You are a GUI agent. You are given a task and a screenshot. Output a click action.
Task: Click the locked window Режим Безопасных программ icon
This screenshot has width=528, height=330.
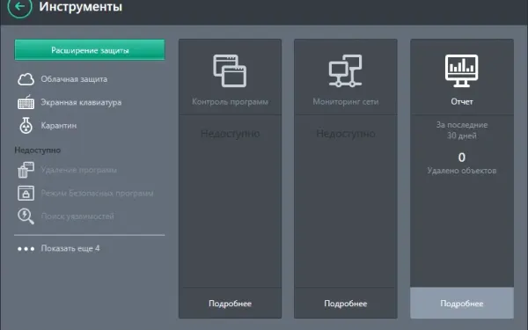click(x=26, y=194)
